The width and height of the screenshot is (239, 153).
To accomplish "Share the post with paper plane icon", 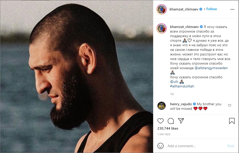I will tap(181, 121).
